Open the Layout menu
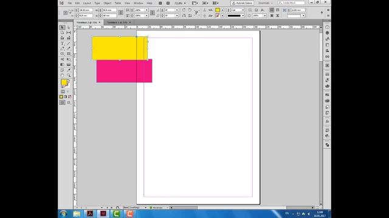389x218 pixels. point(87,3)
